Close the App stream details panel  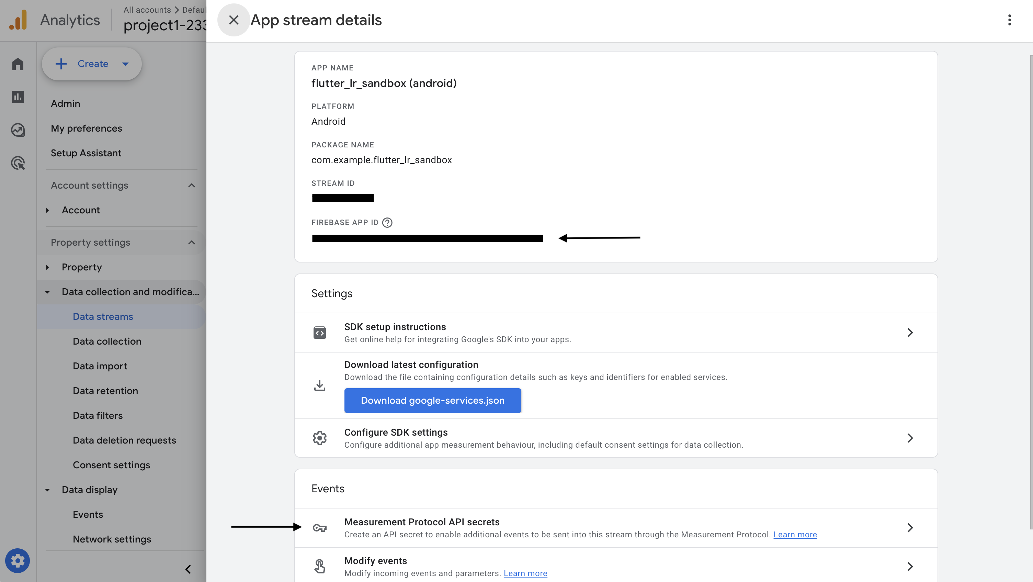[x=234, y=20]
